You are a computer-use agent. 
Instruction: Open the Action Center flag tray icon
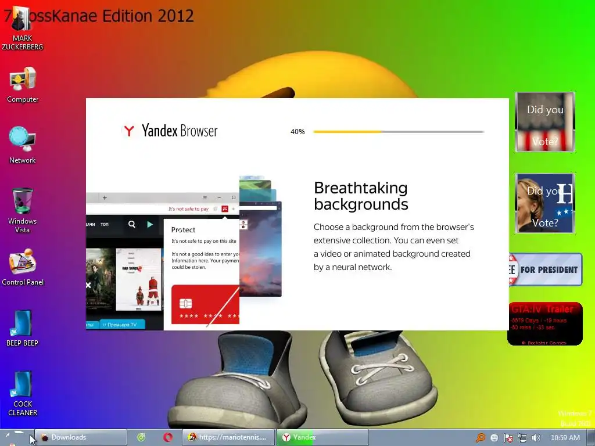click(508, 438)
